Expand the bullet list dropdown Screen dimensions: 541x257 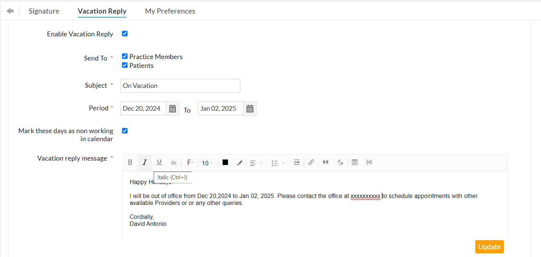(278, 163)
